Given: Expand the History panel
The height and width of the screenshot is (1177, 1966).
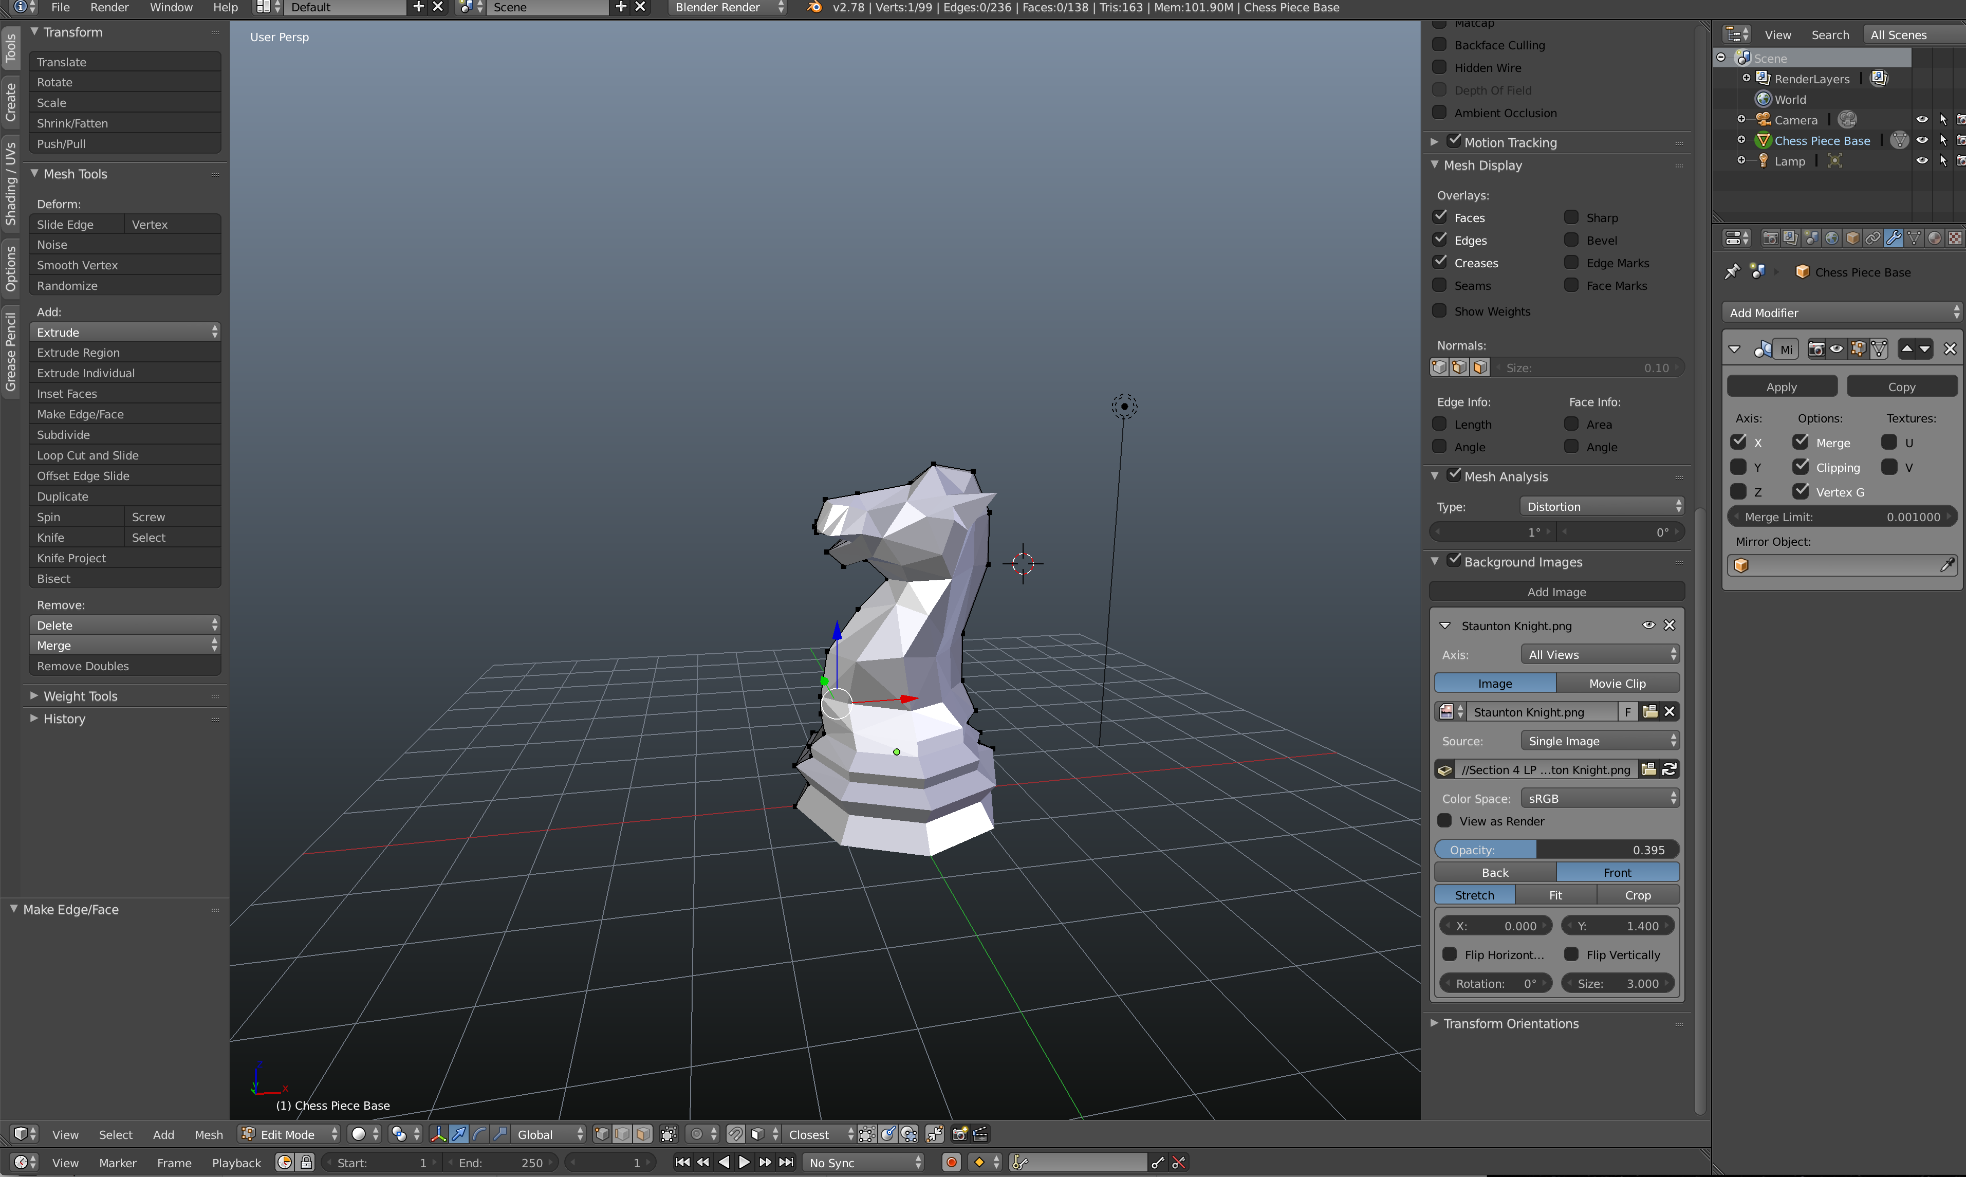Looking at the screenshot, I should [63, 719].
